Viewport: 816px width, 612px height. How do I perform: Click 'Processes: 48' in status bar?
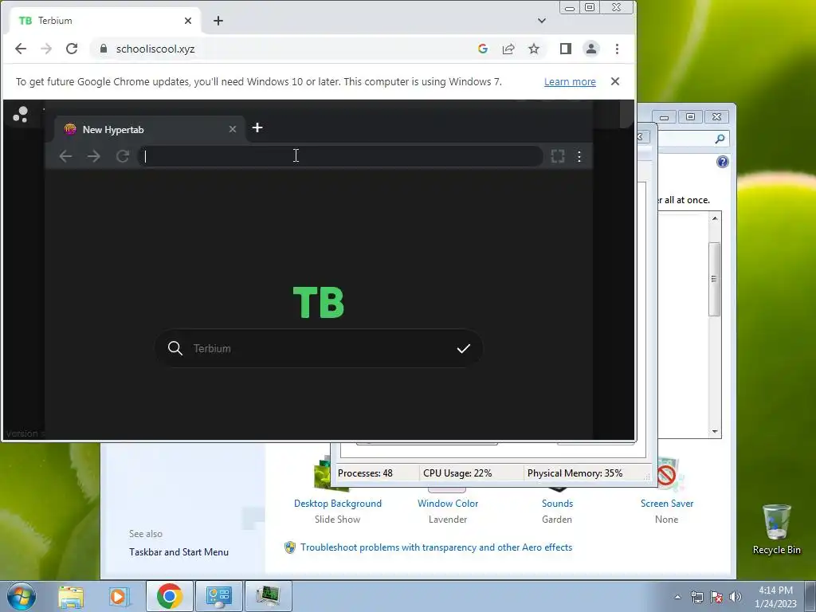[x=365, y=473]
